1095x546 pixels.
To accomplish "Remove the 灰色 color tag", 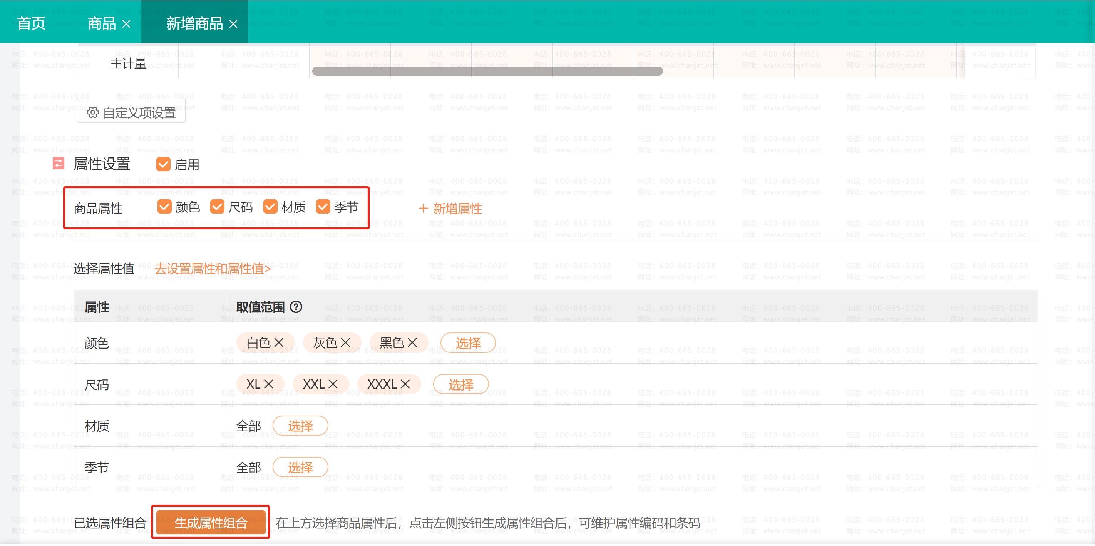I will [x=346, y=343].
